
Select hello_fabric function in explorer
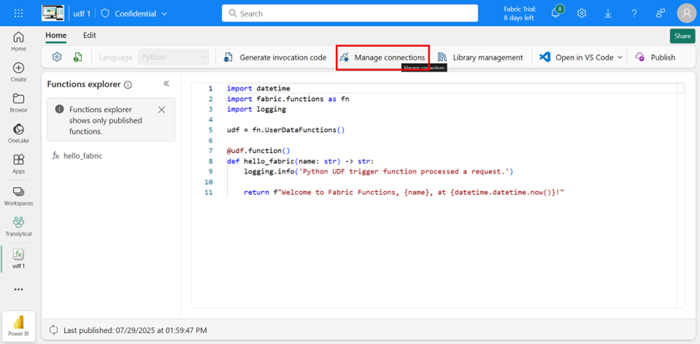[x=82, y=156]
